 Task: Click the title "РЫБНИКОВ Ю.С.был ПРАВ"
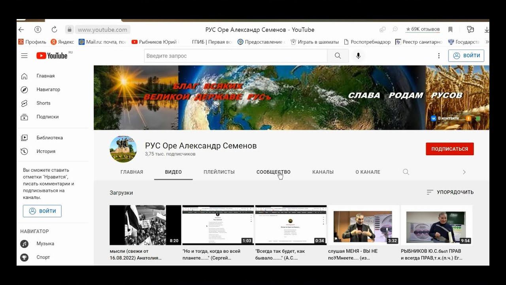point(432,255)
